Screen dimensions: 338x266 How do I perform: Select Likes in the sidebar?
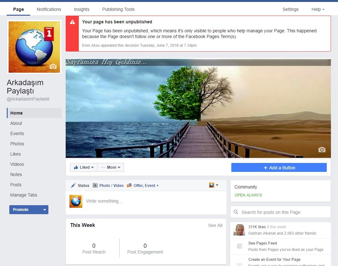15,154
